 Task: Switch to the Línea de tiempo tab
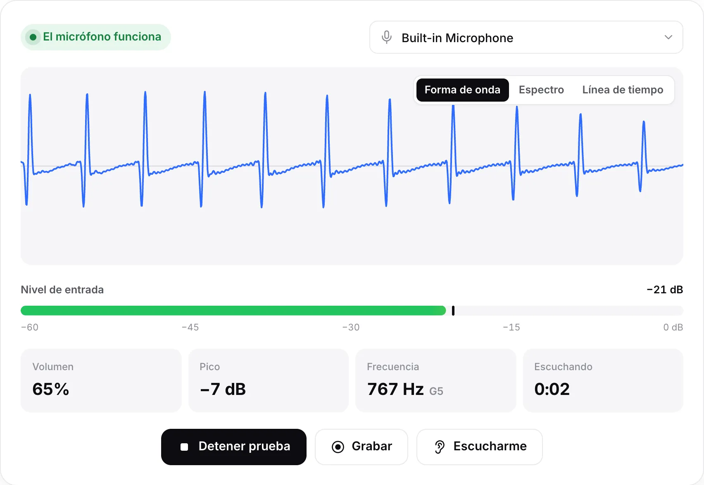(x=623, y=90)
